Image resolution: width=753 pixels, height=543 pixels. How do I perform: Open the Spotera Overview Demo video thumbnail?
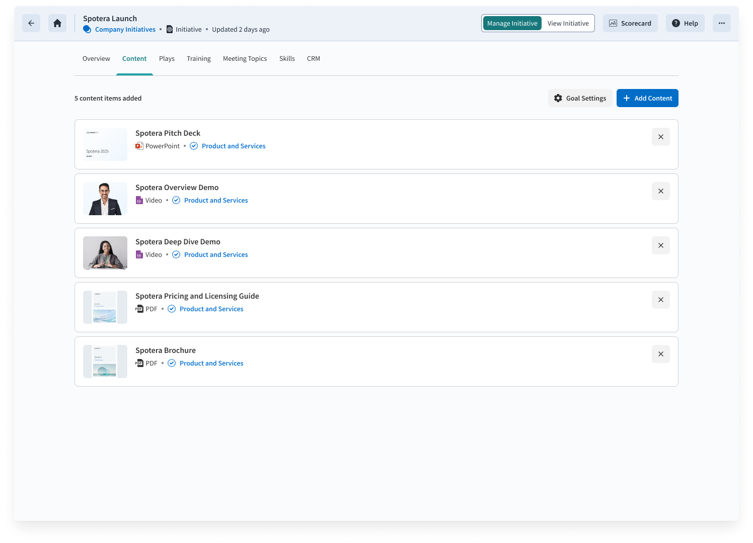(105, 199)
